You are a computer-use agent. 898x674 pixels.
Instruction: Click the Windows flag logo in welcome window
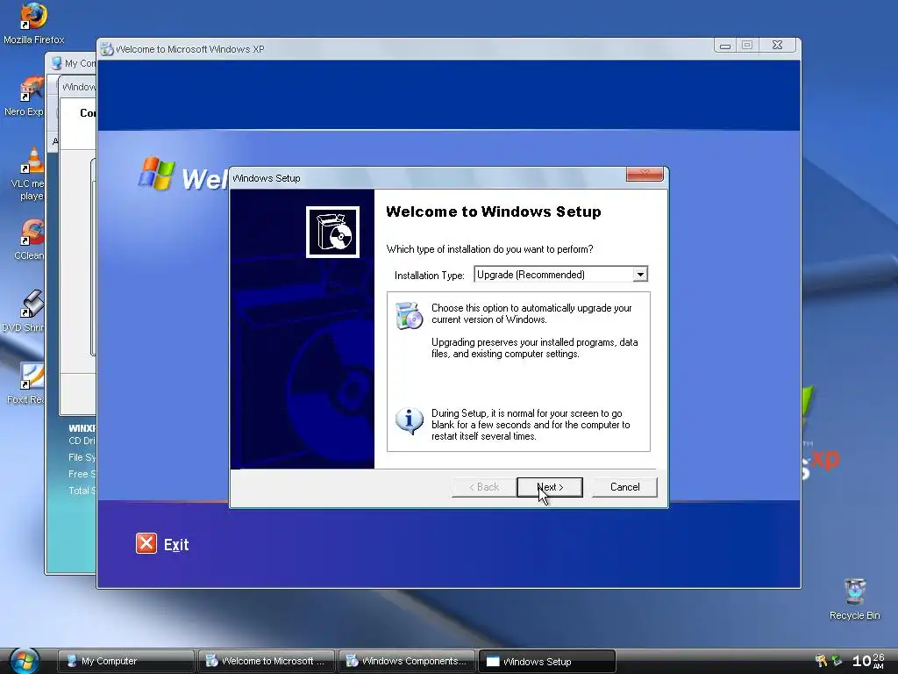(x=156, y=173)
